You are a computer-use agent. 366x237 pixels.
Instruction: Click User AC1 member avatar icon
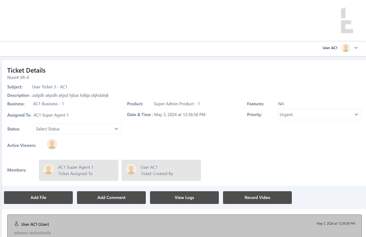[131, 170]
